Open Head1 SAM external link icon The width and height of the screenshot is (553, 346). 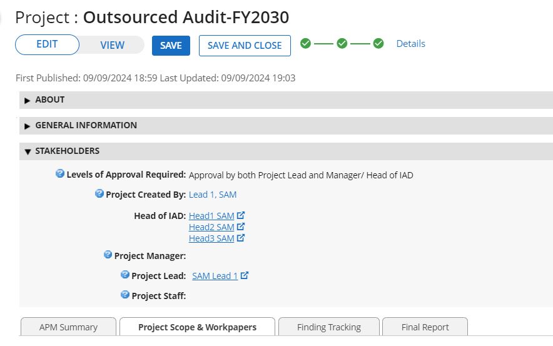pos(241,215)
